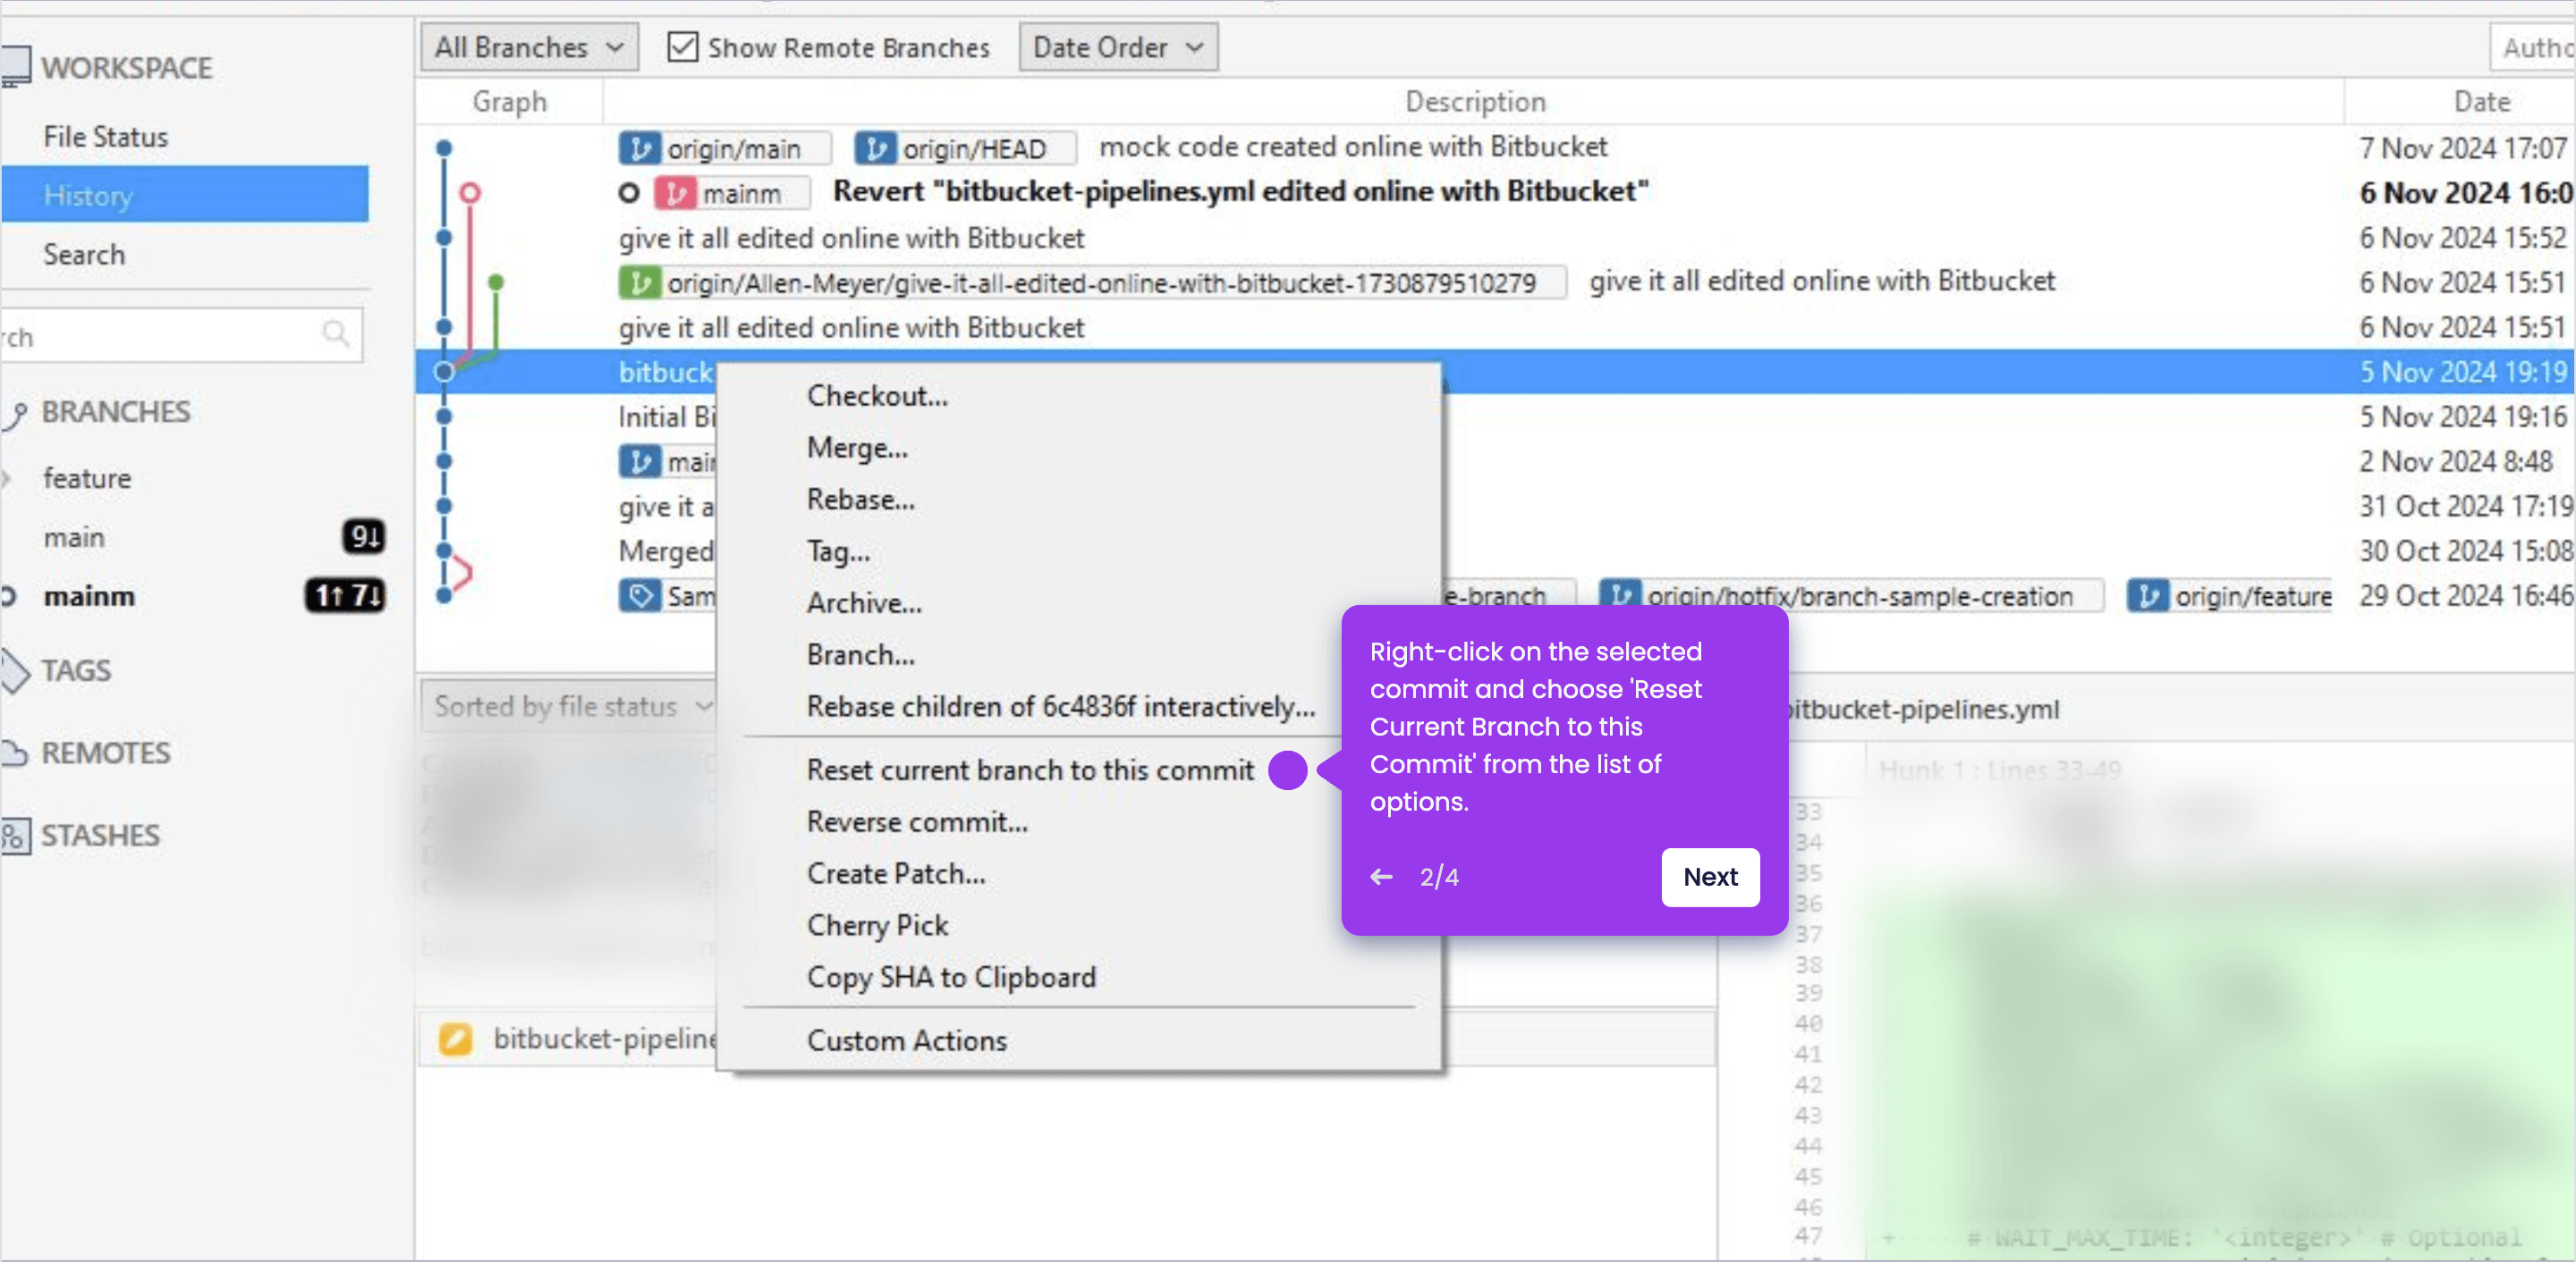Click the Hunk 1 : Lines 33-49 header
The width and height of the screenshot is (2576, 1262).
[x=2000, y=770]
